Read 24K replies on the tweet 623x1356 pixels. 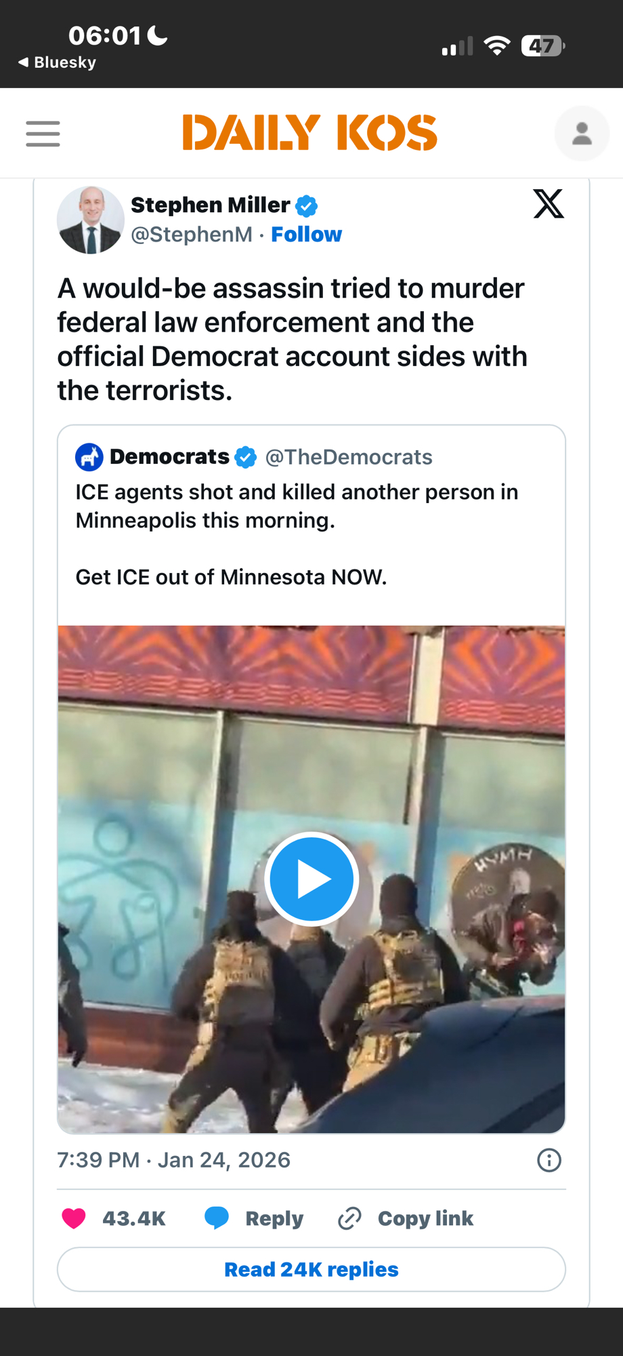click(311, 1269)
